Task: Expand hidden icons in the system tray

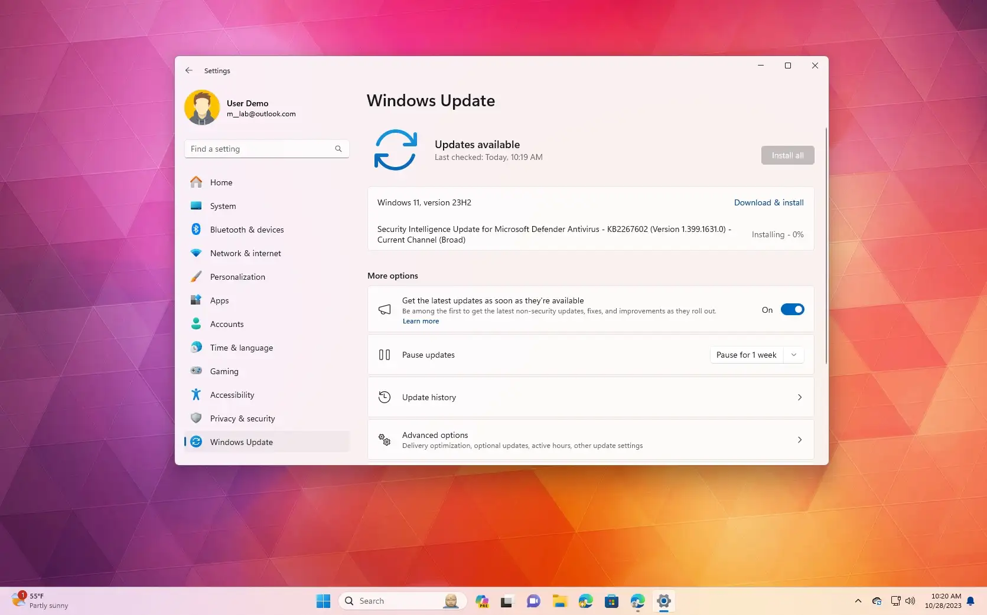Action: [x=858, y=600]
